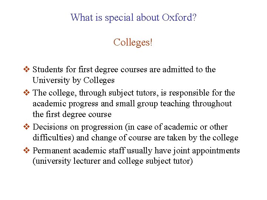Image resolution: width=267 pixels, height=200 pixels.
Task: Click the slide title "What is special about Oxford?"
Action: coord(133,17)
